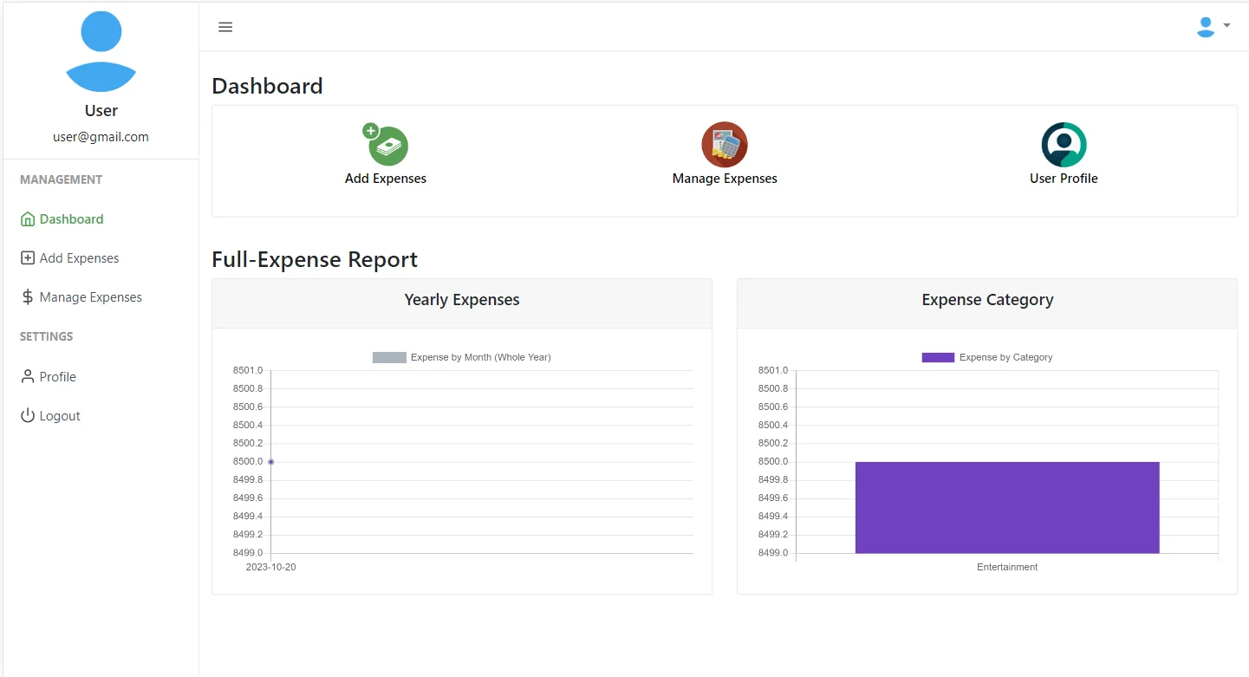Select the Profile person icon under Settings
The image size is (1249, 677).
pyautogui.click(x=27, y=376)
